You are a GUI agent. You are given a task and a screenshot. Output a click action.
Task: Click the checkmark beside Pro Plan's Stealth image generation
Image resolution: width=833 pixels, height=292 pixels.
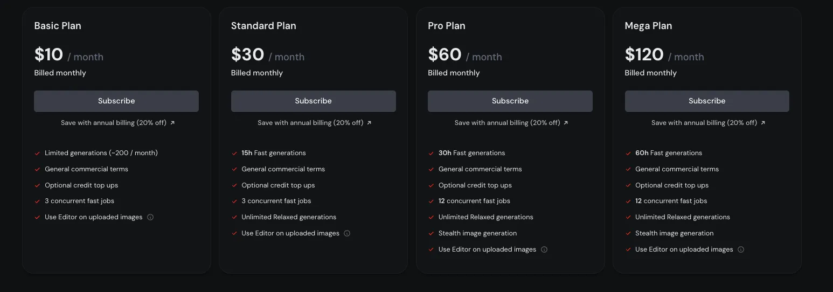tap(431, 233)
